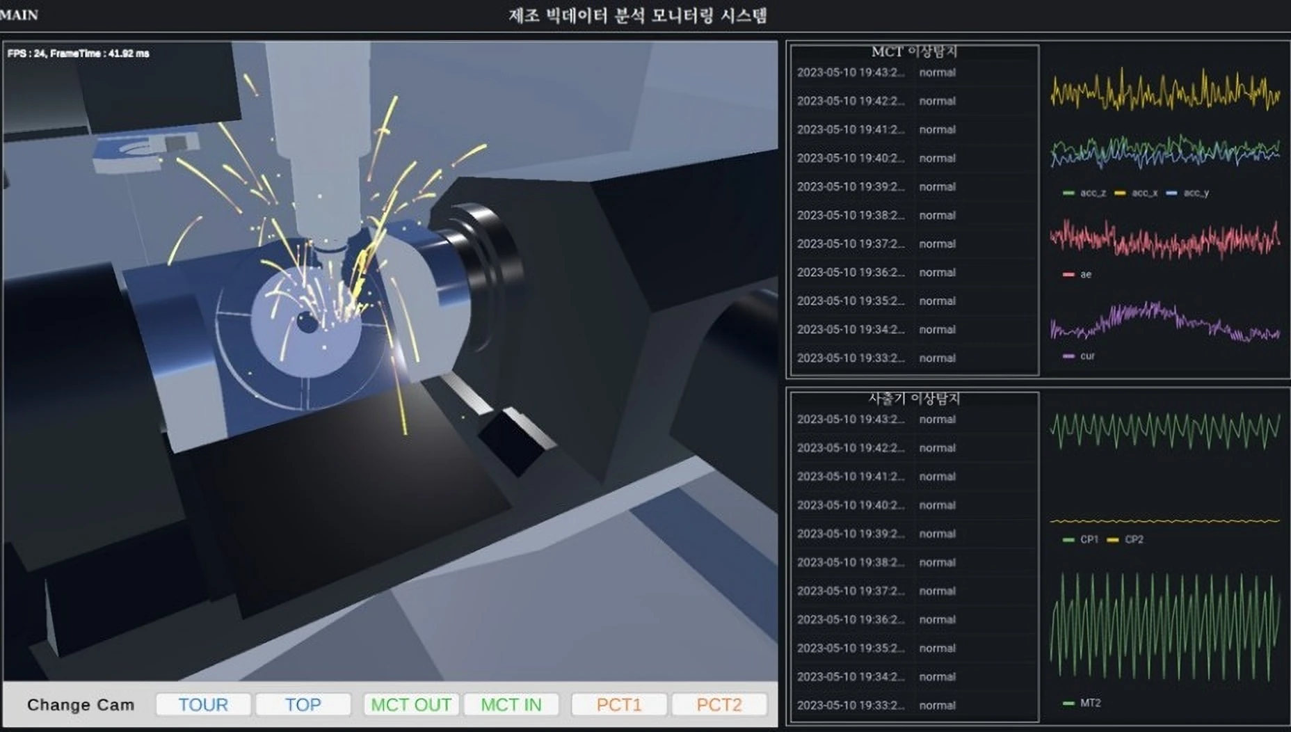Toggle acc_x series legend

point(1136,193)
